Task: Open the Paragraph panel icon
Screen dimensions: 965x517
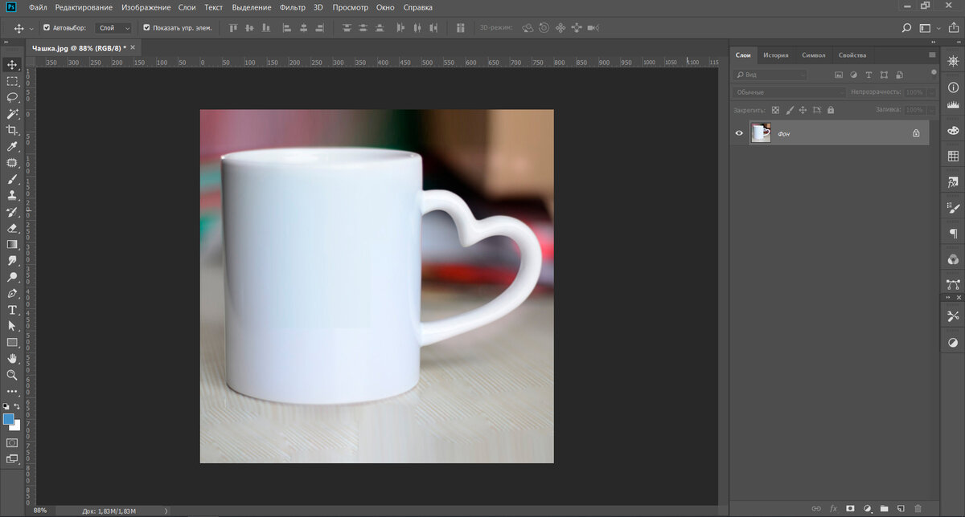Action: pyautogui.click(x=953, y=233)
